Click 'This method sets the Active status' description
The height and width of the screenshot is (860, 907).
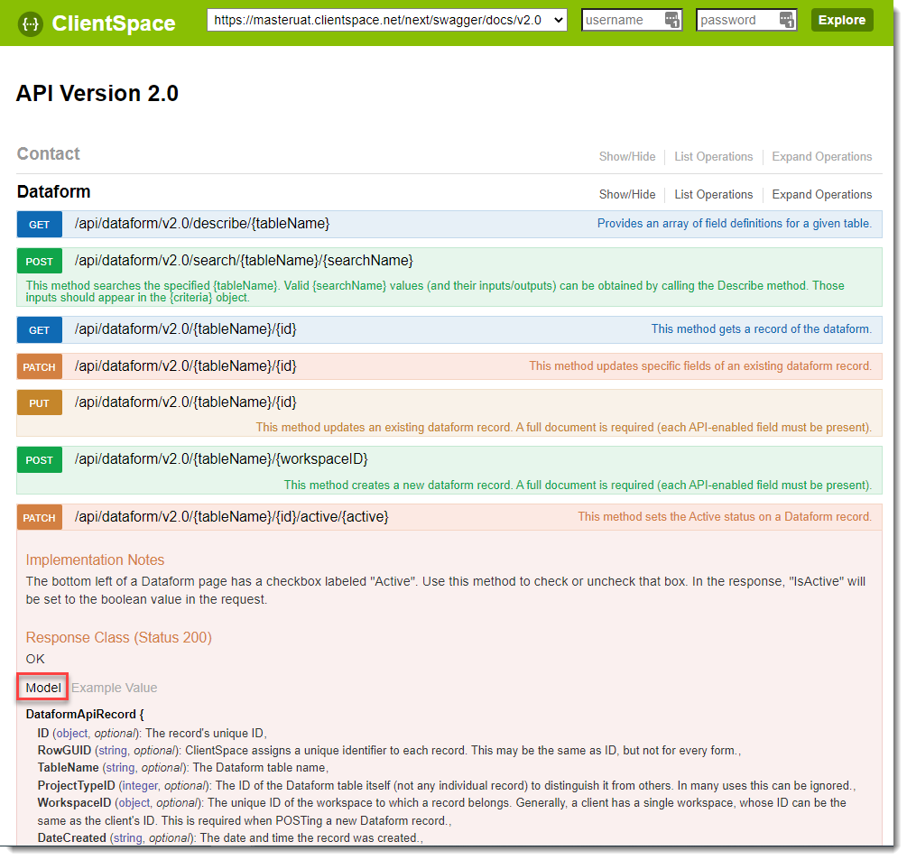[x=724, y=517]
